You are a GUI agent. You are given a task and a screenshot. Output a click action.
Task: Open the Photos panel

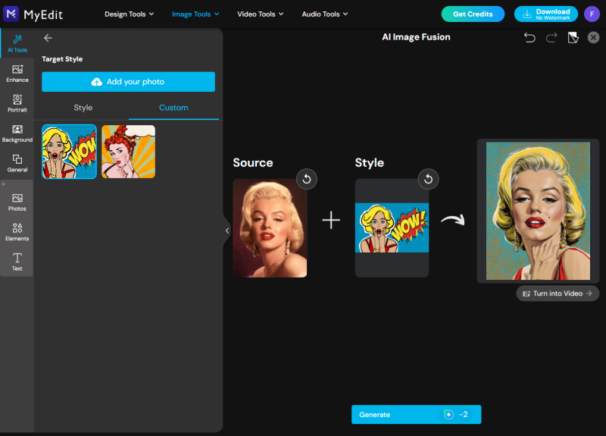pyautogui.click(x=17, y=202)
